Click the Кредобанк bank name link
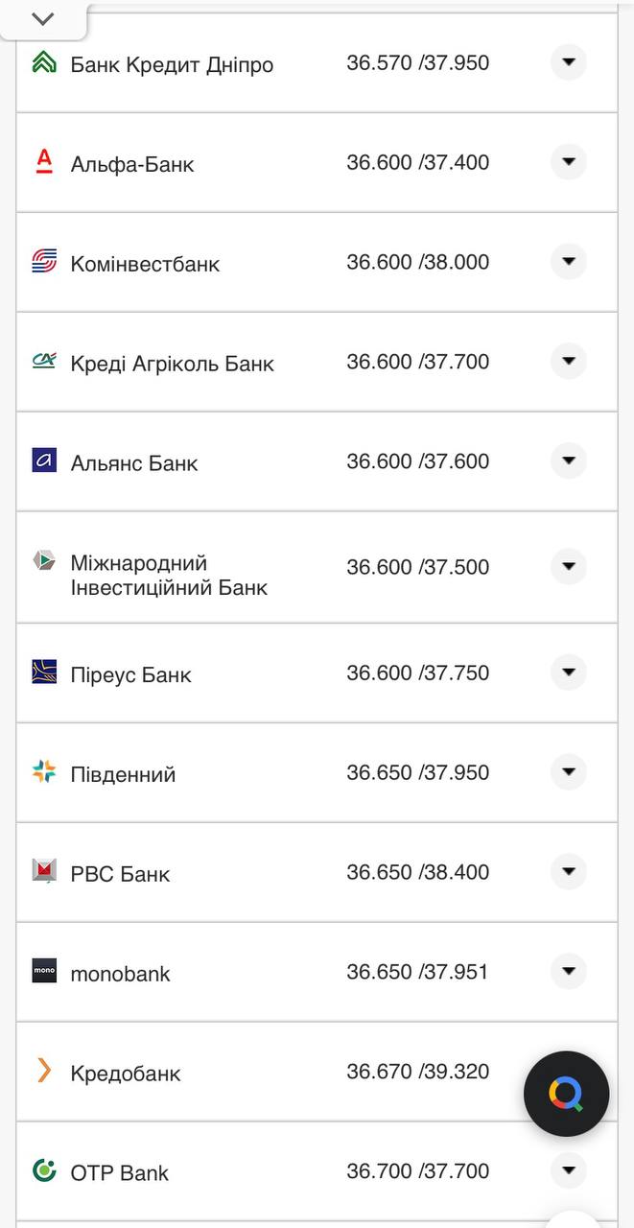This screenshot has height=1228, width=634. pos(125,1074)
